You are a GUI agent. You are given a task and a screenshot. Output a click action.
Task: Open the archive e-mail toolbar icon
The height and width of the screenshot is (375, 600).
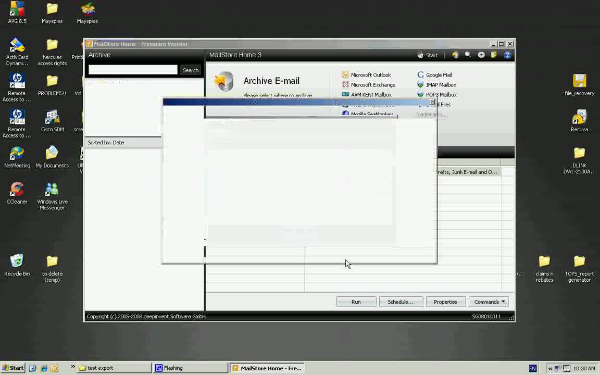[x=455, y=55]
